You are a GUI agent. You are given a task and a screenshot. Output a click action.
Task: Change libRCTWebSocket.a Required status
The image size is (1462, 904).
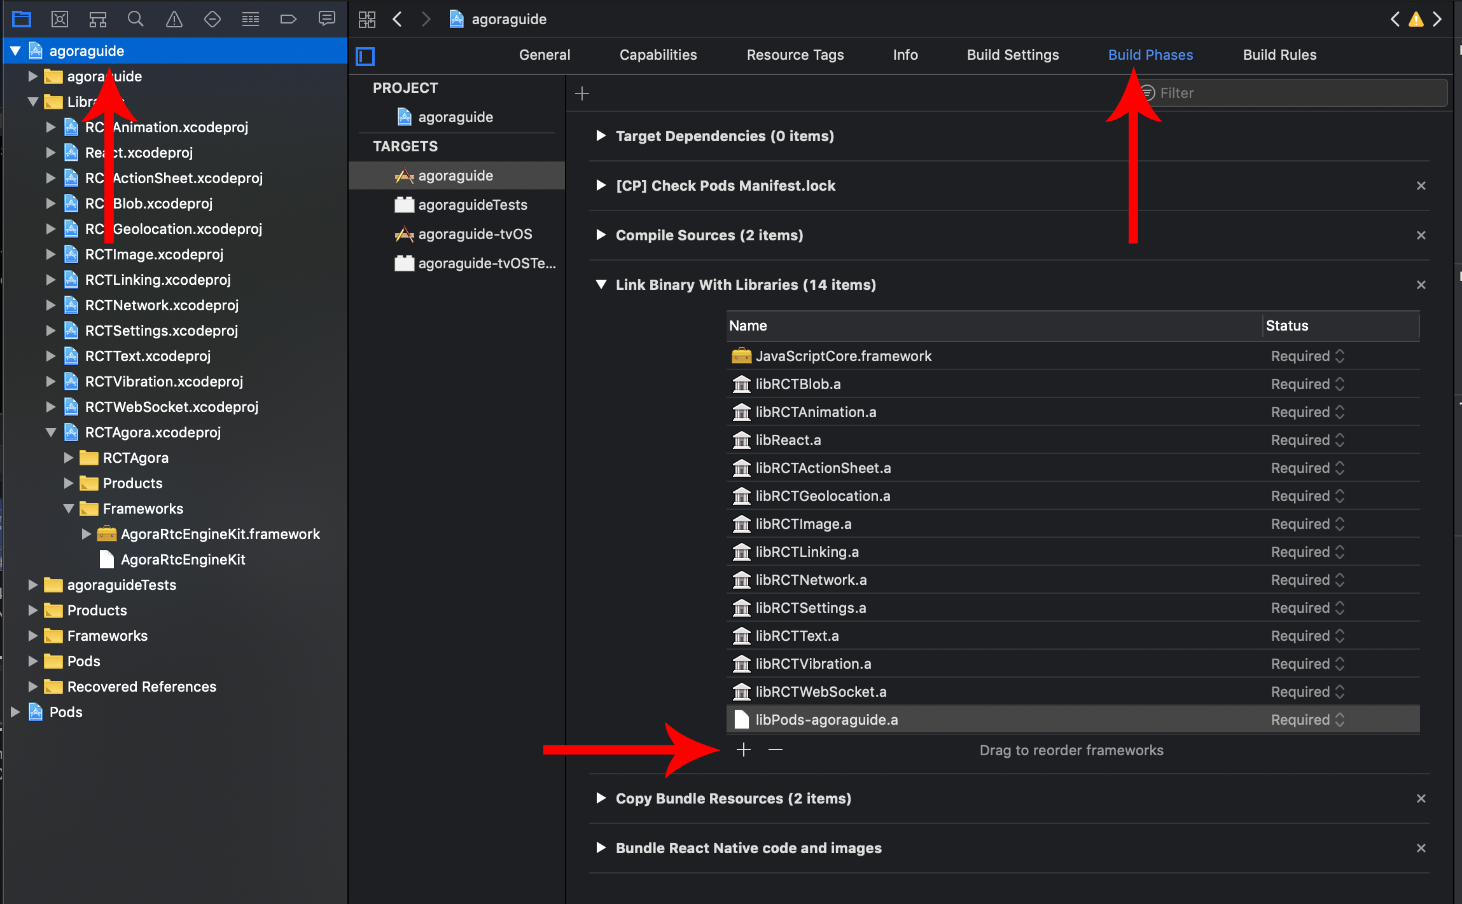tap(1307, 692)
